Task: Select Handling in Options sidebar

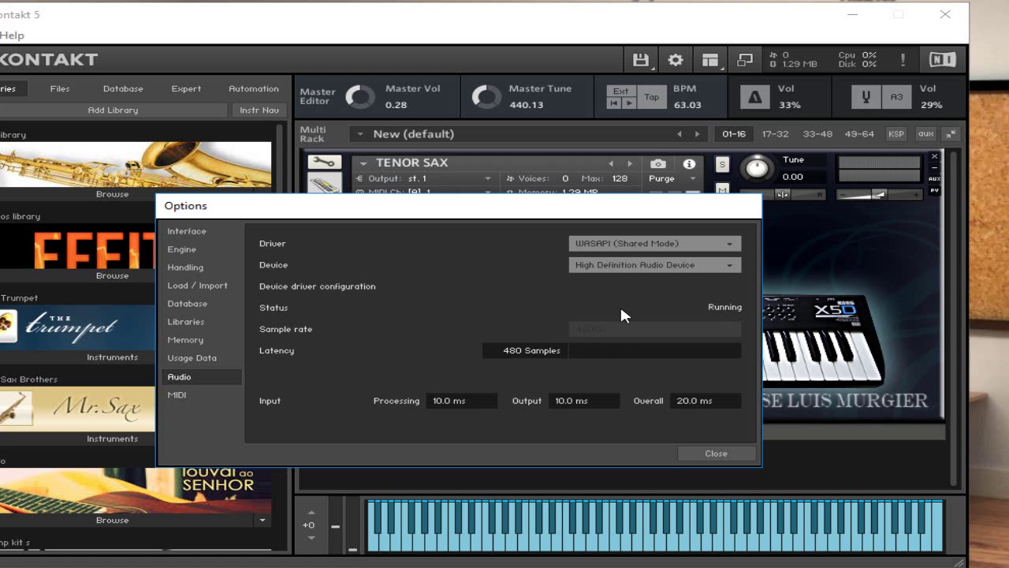Action: [x=185, y=267]
